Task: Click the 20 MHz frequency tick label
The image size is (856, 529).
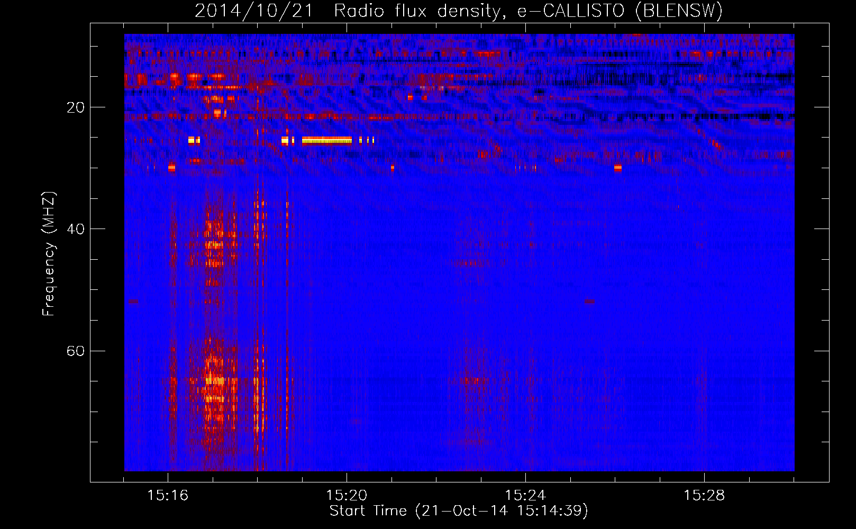Action: pos(76,107)
